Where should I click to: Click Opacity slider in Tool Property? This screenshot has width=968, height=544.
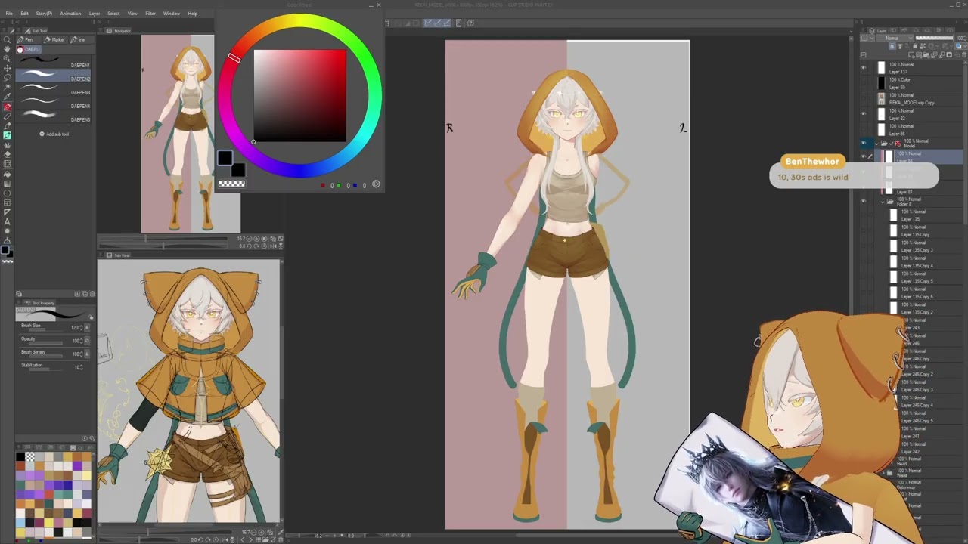pos(46,343)
